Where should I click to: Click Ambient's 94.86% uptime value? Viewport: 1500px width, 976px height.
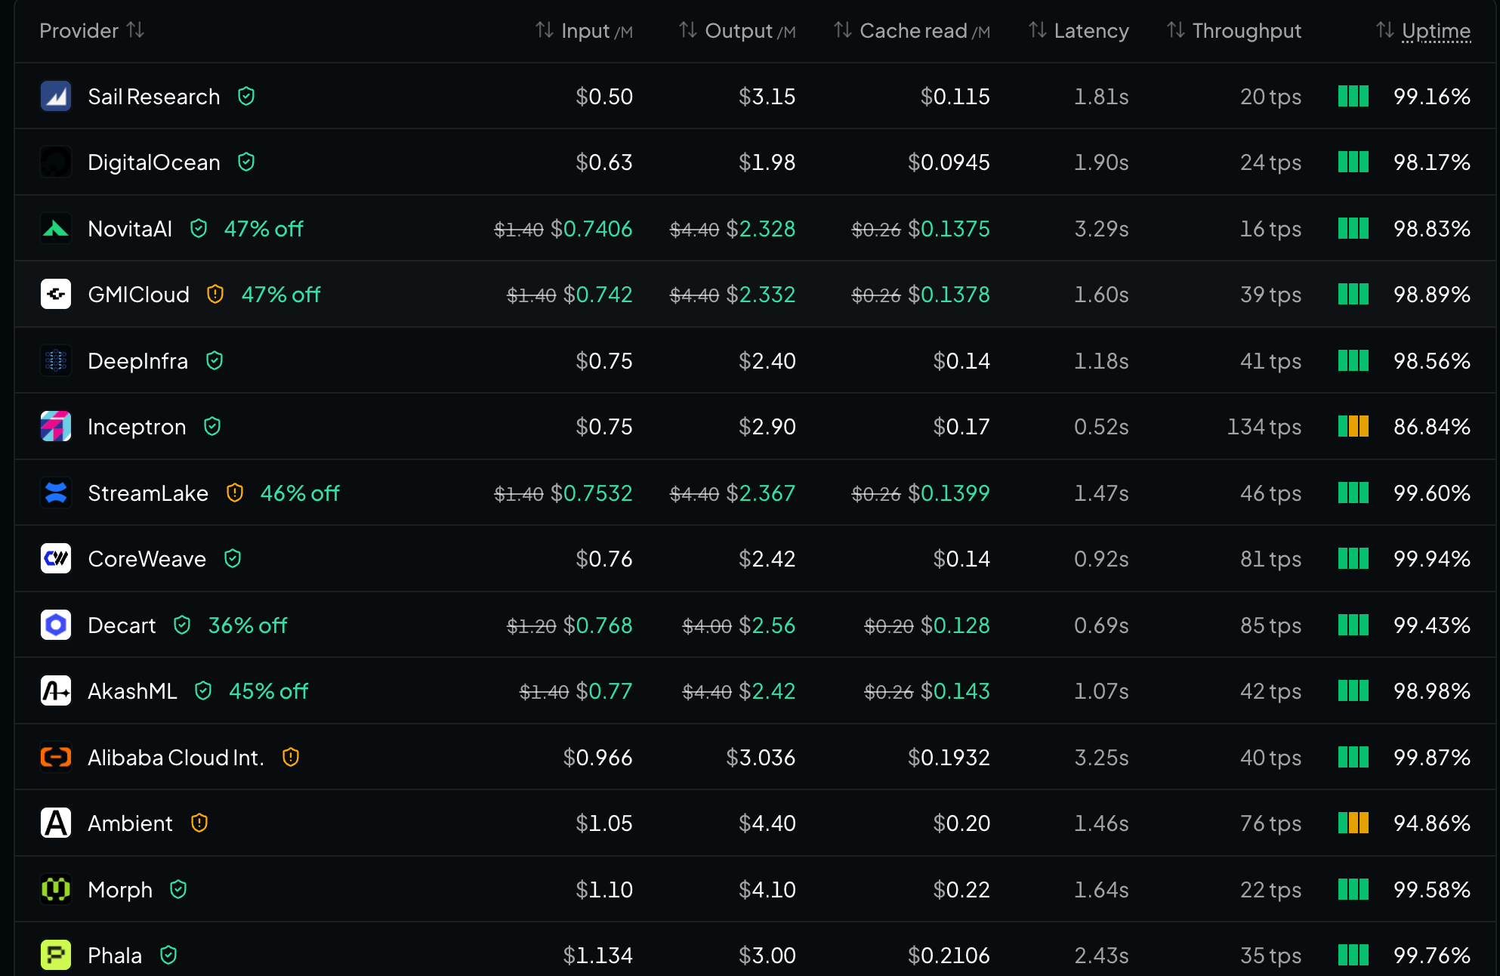[1432, 823]
